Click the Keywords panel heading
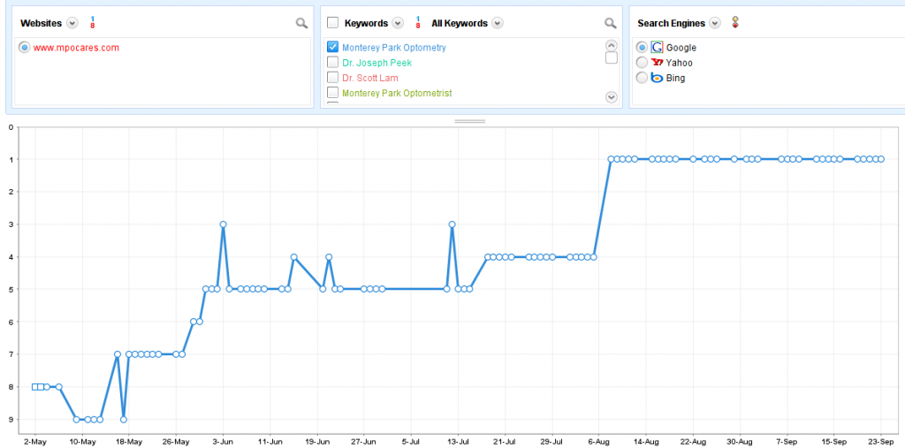This screenshot has height=448, width=905. click(366, 24)
